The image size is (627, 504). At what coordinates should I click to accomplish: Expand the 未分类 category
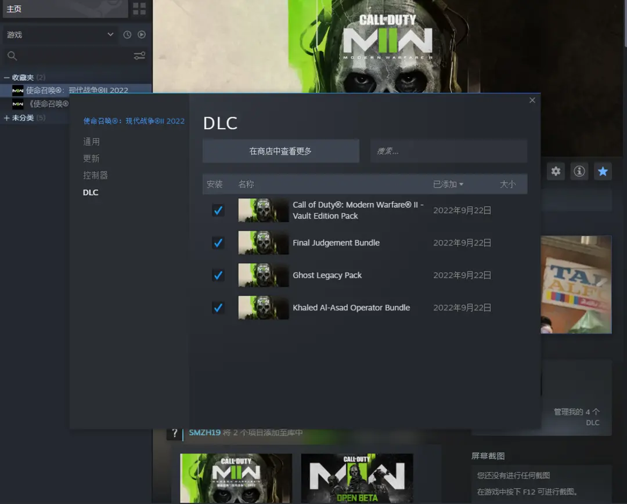[x=6, y=118]
